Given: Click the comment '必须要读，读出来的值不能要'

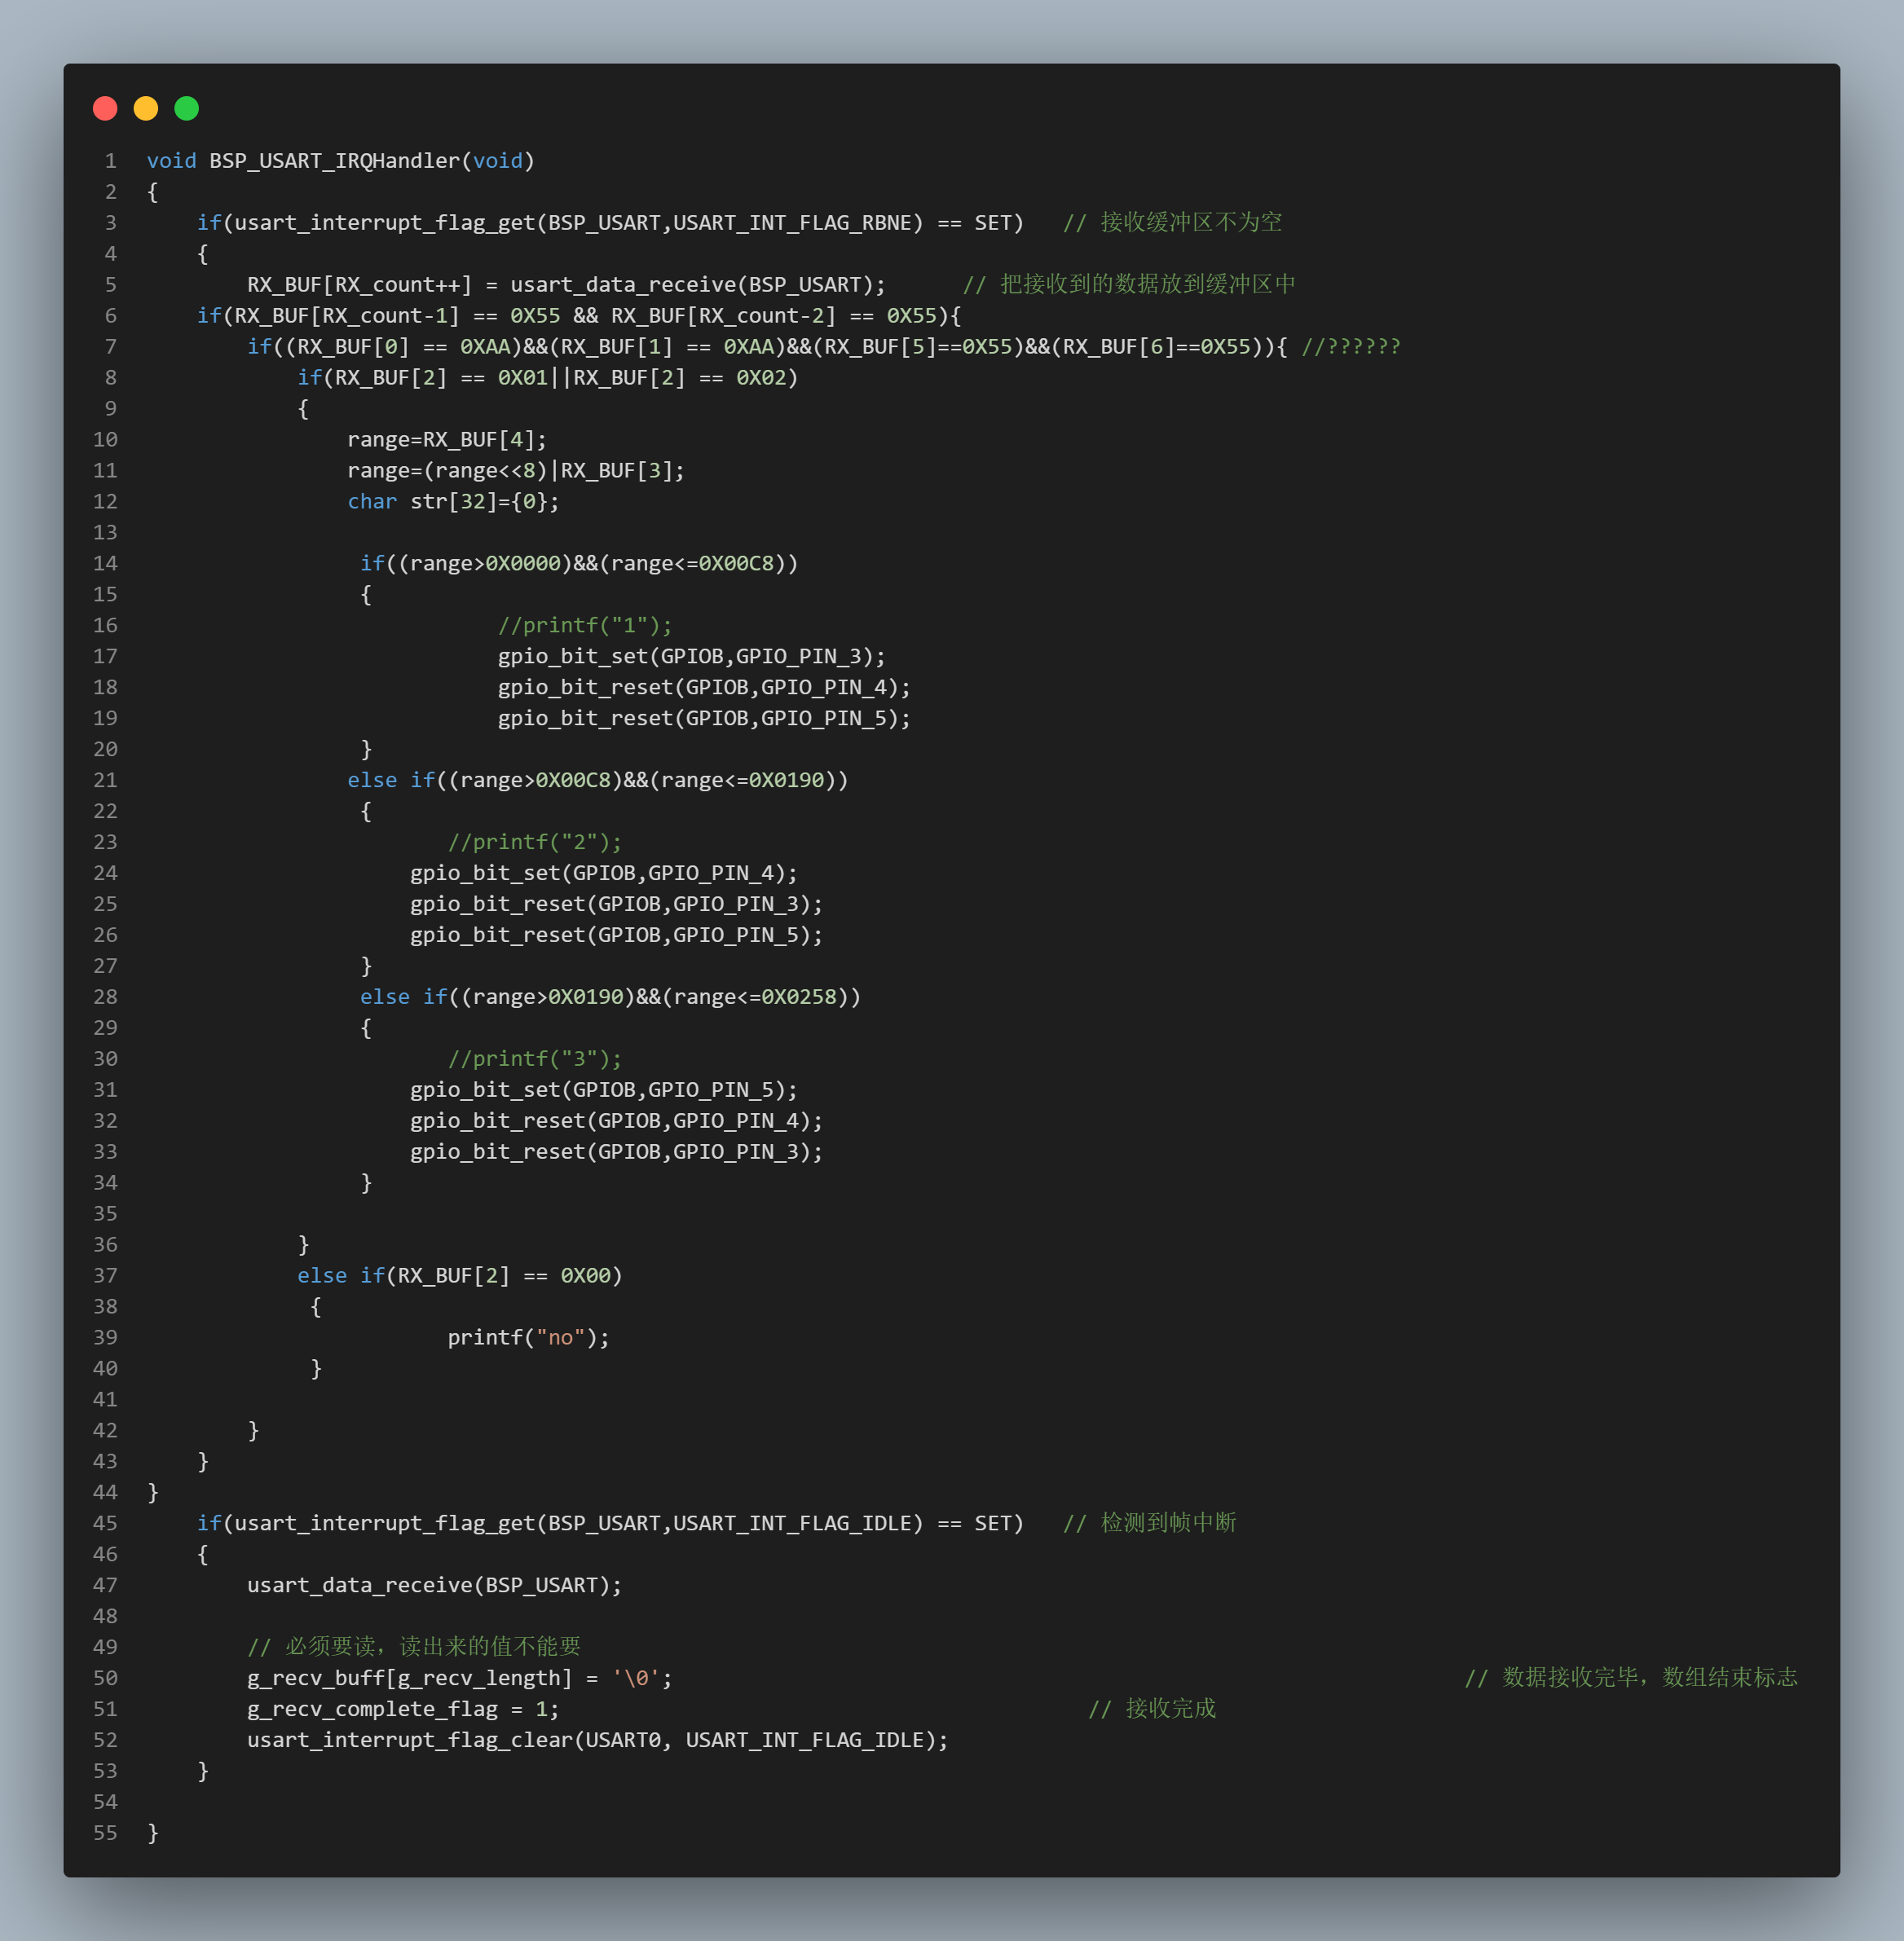Looking at the screenshot, I should point(433,1647).
